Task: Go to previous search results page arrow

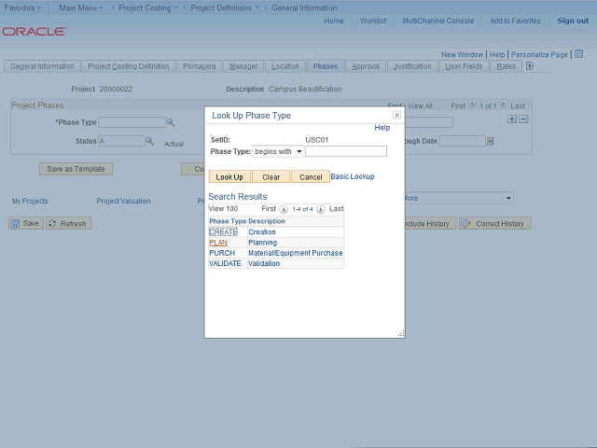Action: pyautogui.click(x=284, y=209)
